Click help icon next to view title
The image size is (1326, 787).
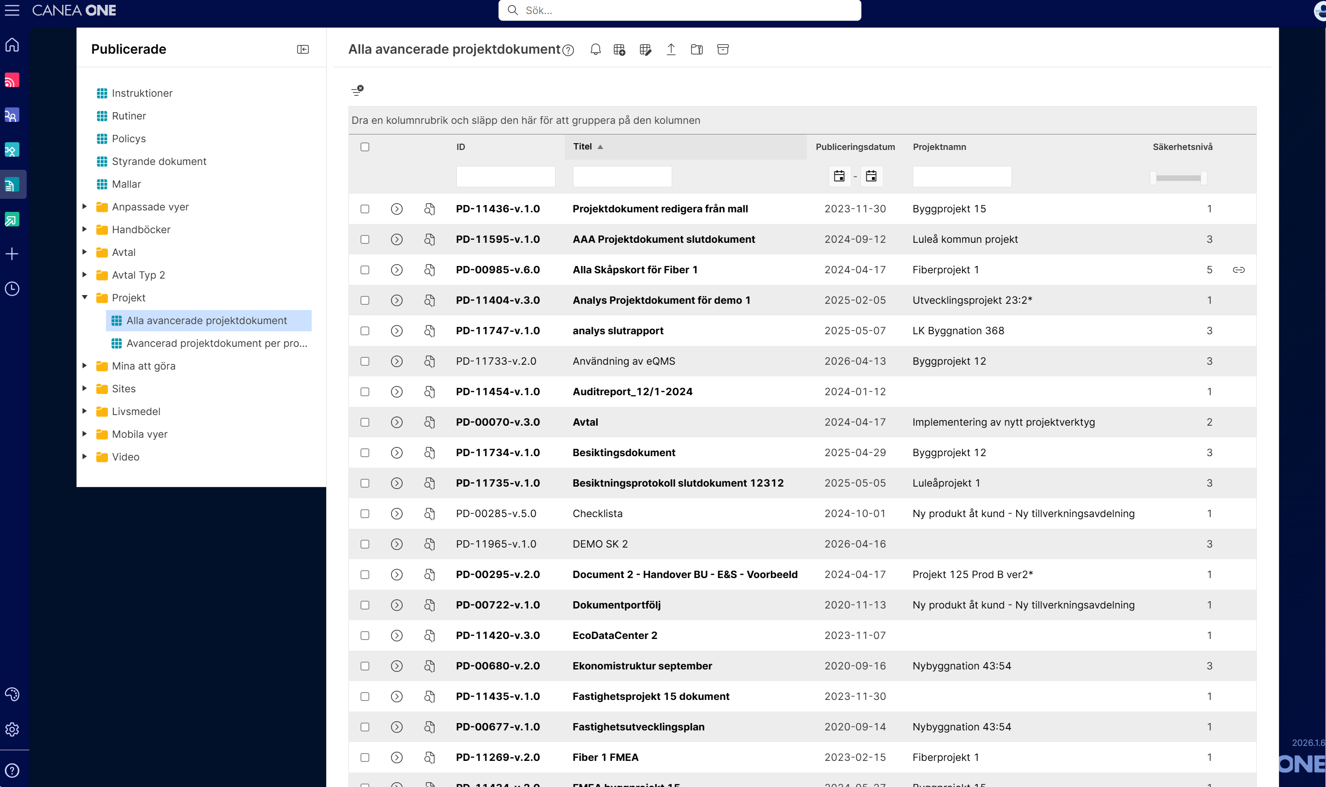pyautogui.click(x=568, y=50)
